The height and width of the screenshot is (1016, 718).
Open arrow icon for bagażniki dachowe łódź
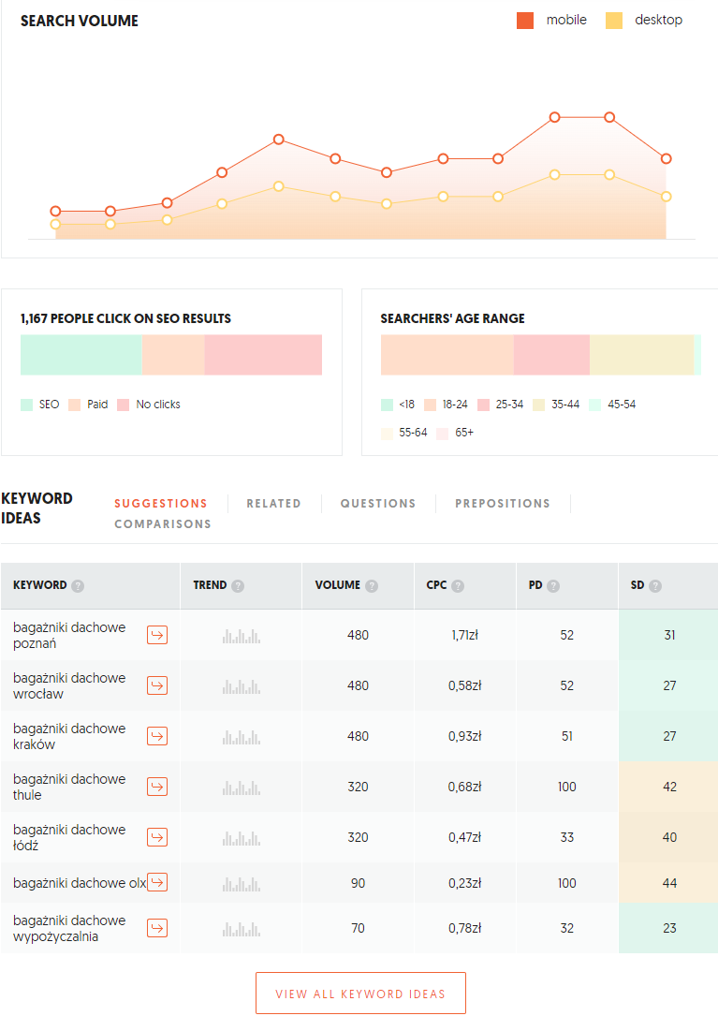(157, 837)
